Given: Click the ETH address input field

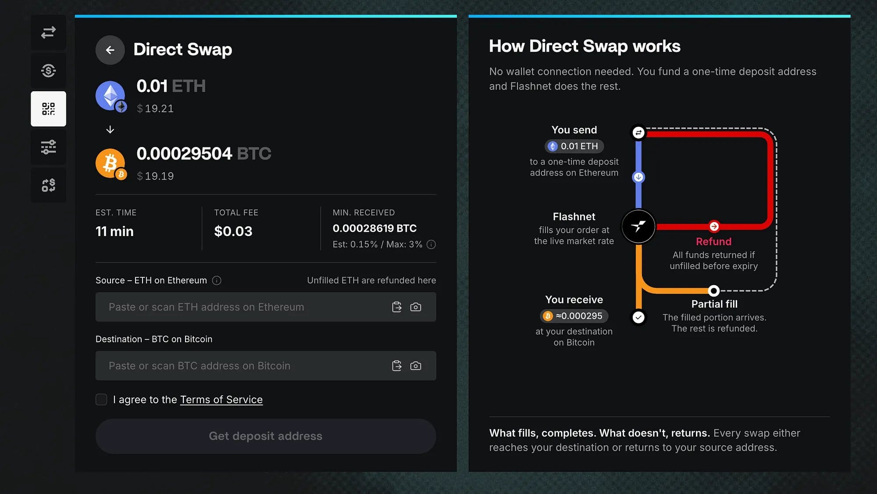Looking at the screenshot, I should click(x=266, y=307).
